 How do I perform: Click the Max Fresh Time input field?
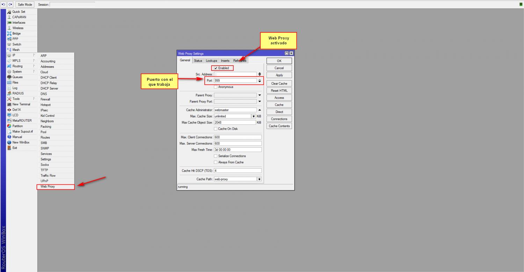(238, 150)
